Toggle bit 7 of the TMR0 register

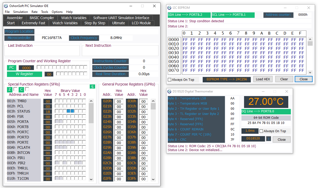click(x=57, y=101)
